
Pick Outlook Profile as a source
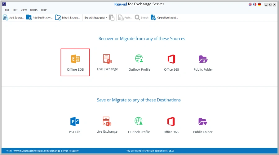[139, 63]
